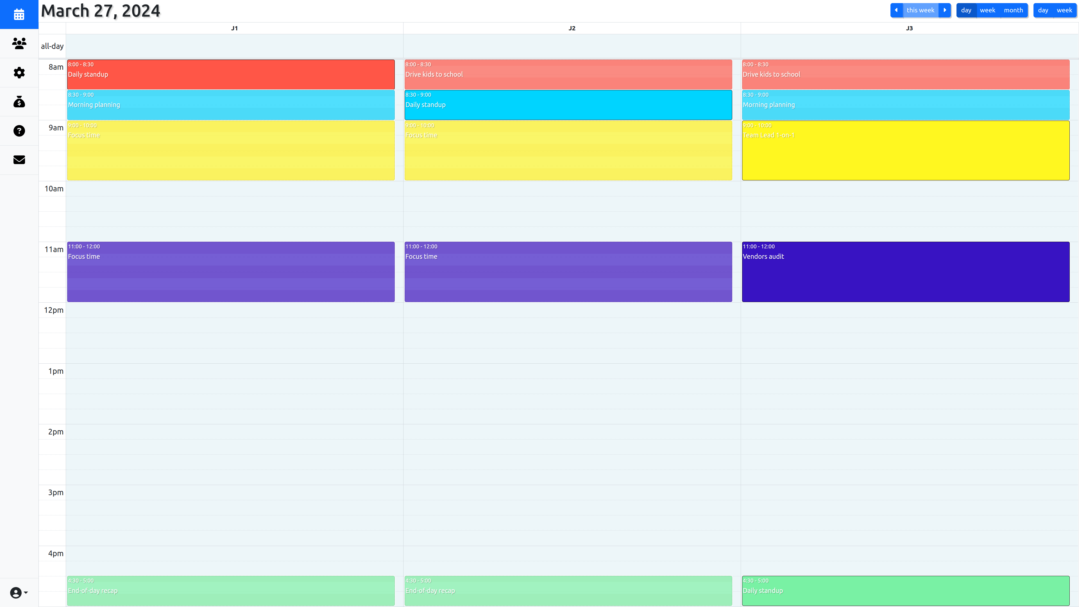The image size is (1079, 607).
Task: Select the week toggle view
Action: point(1064,10)
